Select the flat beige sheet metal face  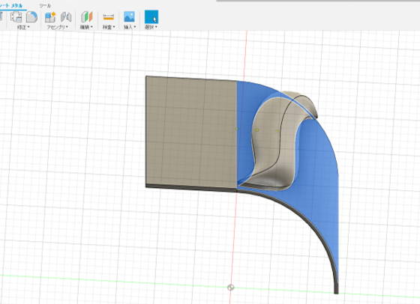(x=191, y=132)
